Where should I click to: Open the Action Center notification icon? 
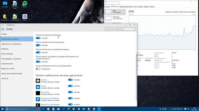click(x=185, y=109)
